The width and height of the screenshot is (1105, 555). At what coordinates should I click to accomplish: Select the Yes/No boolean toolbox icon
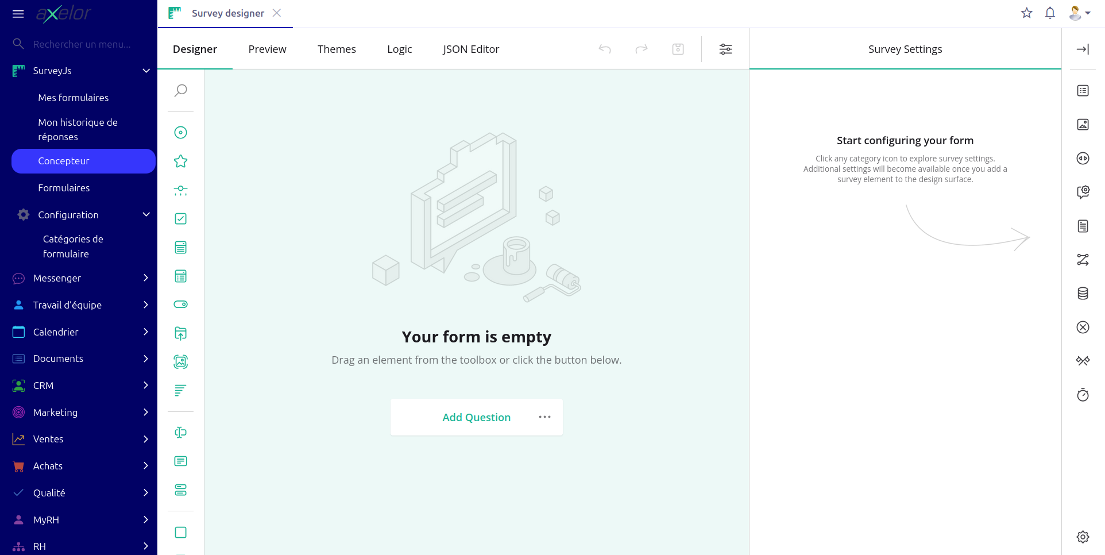pyautogui.click(x=180, y=305)
